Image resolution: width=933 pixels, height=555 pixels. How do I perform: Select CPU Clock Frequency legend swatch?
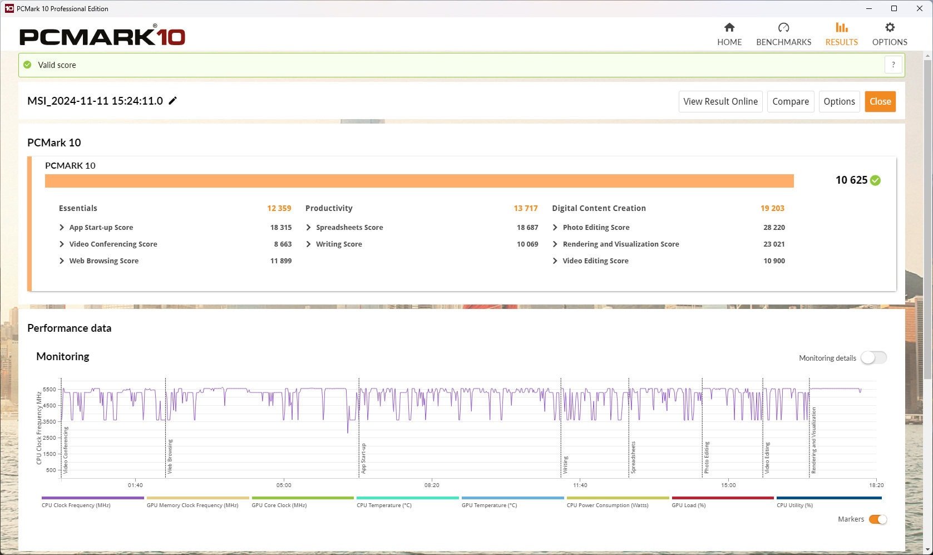[92, 498]
